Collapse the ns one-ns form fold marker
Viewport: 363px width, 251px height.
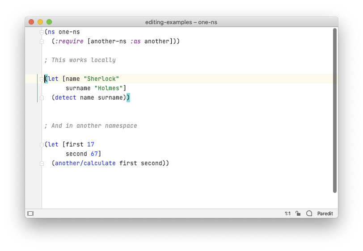point(42,32)
